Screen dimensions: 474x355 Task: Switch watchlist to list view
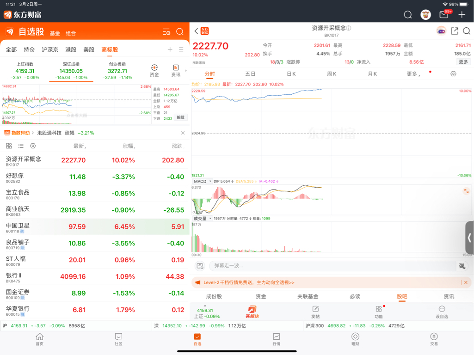point(21,146)
